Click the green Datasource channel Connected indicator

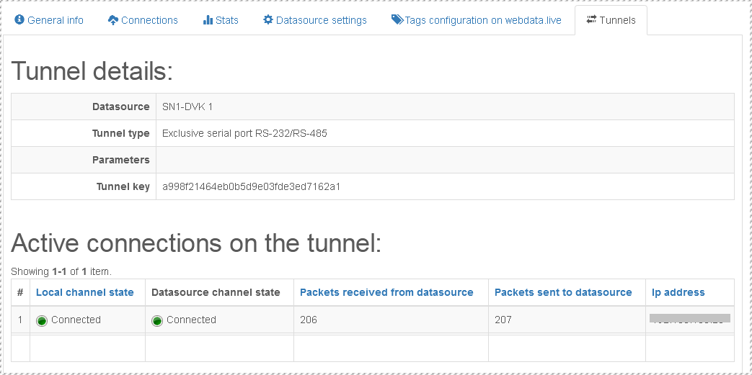coord(157,320)
